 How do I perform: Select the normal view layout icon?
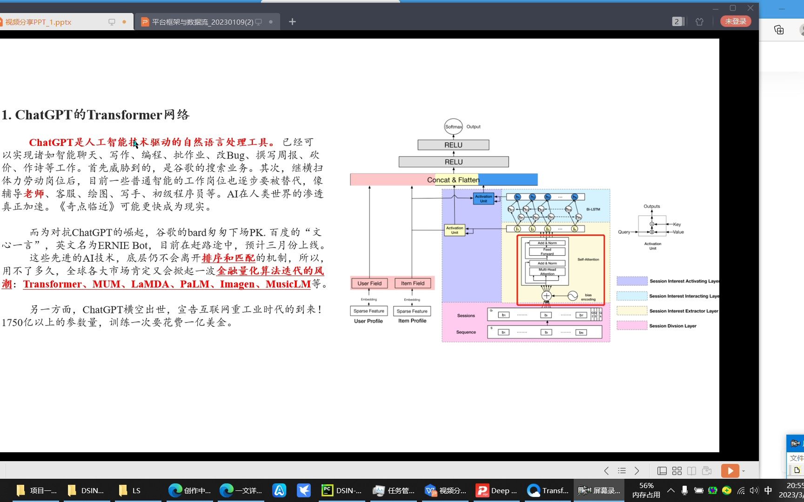pyautogui.click(x=662, y=470)
